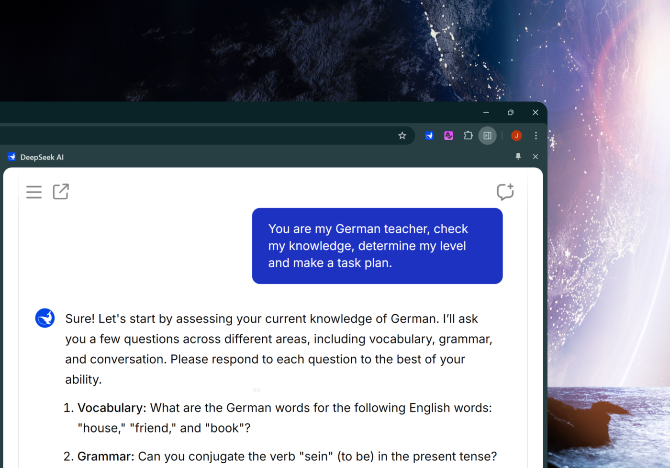Viewport: 670px width, 468px height.
Task: Click the DeepSeek AI panel title
Action: point(42,157)
